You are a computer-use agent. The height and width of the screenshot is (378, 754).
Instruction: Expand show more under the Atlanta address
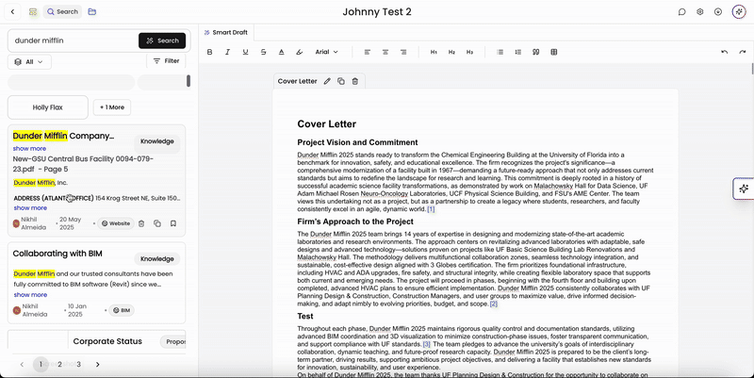[x=30, y=208]
